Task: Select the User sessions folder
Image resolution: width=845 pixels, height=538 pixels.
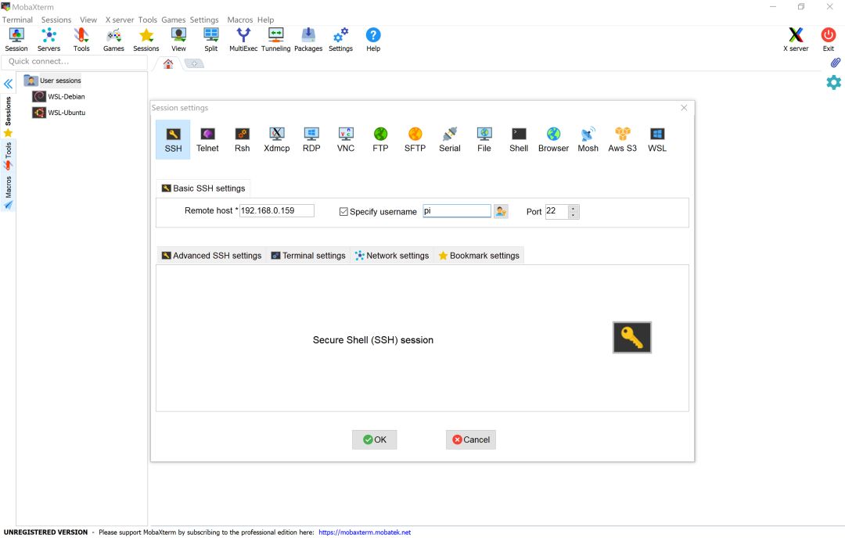Action: click(x=53, y=81)
